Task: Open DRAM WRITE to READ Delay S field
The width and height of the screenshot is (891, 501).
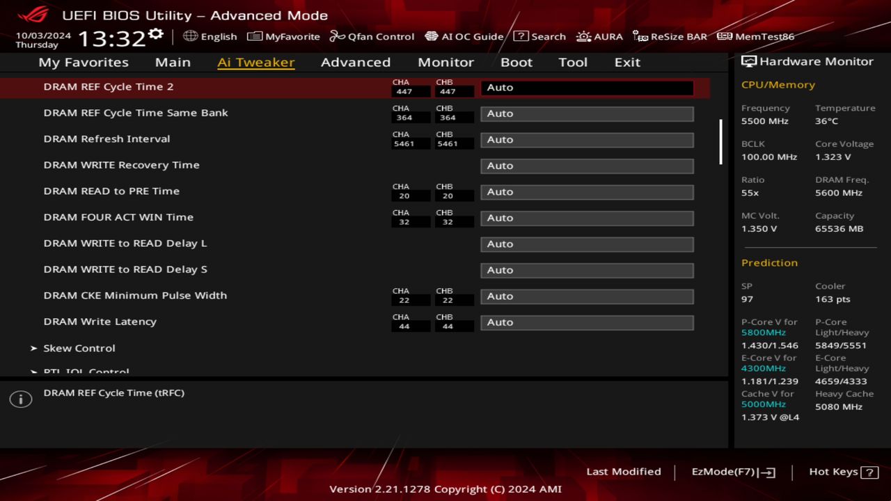Action: 587,270
